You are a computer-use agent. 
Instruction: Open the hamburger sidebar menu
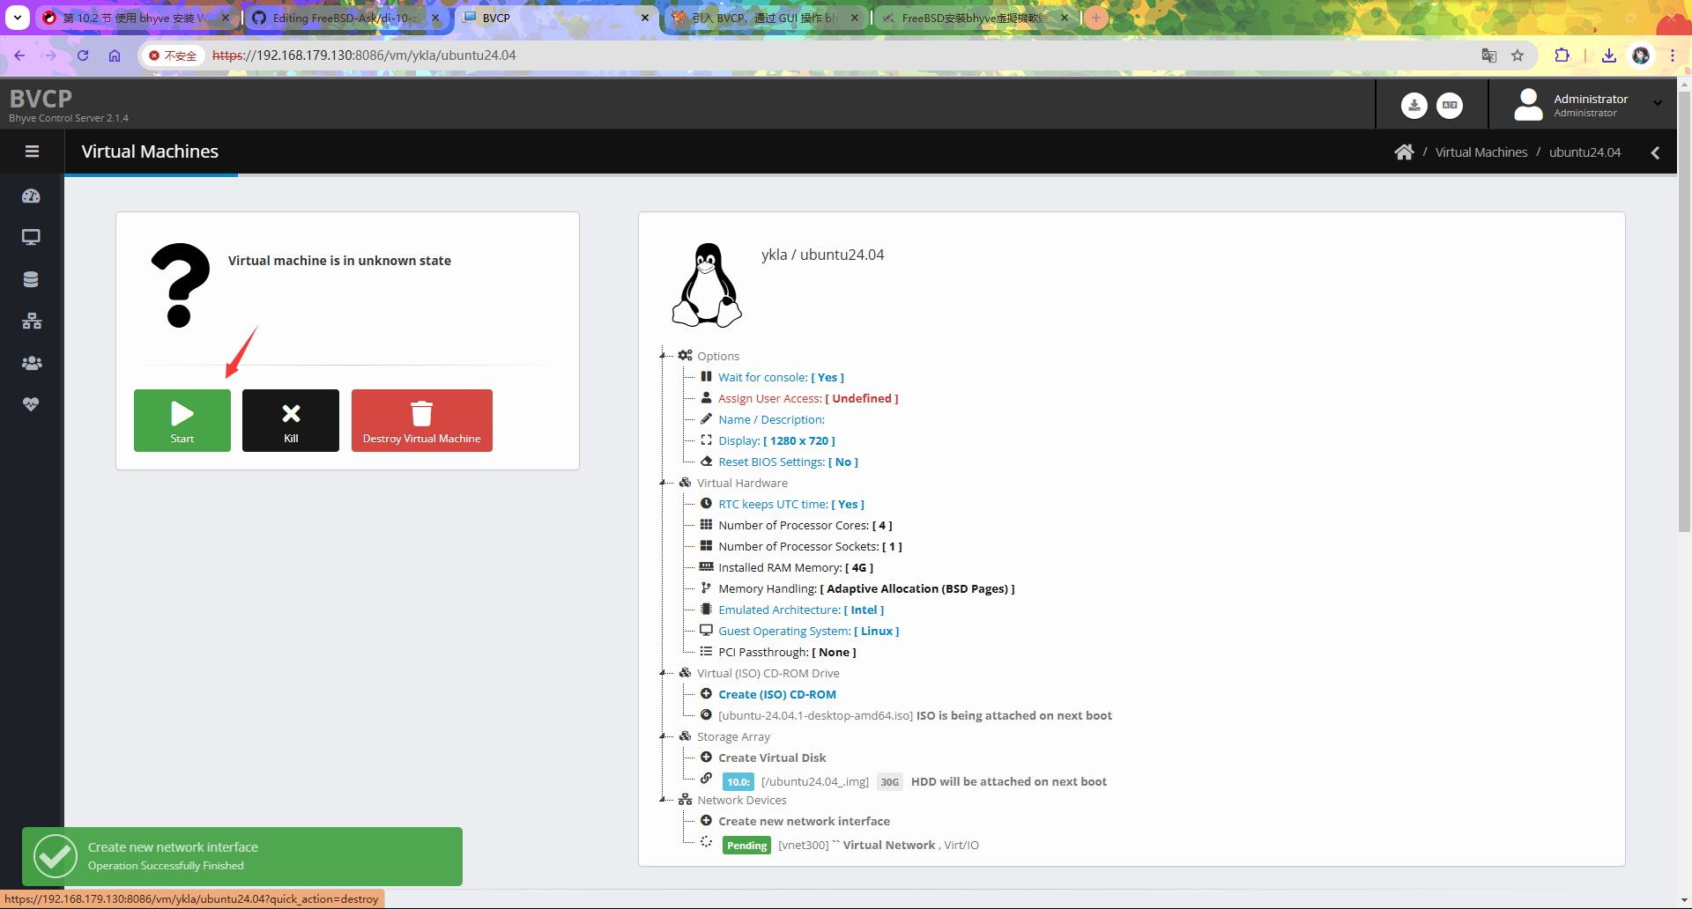click(32, 151)
